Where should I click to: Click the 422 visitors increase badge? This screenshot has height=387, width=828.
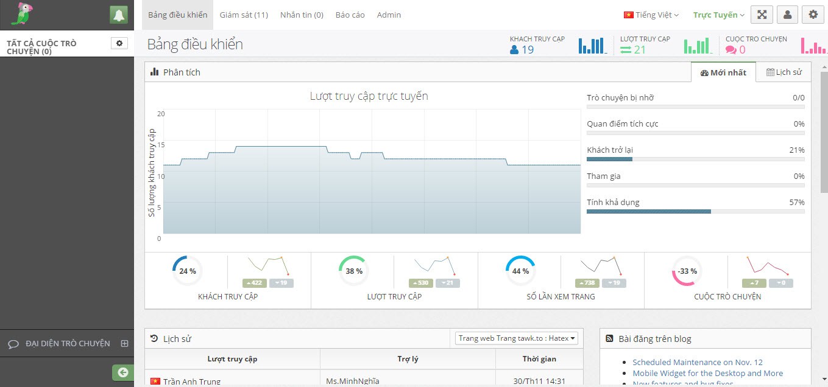pyautogui.click(x=255, y=283)
